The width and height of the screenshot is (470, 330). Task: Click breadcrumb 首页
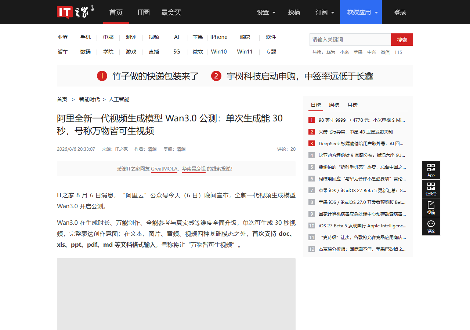(x=62, y=99)
